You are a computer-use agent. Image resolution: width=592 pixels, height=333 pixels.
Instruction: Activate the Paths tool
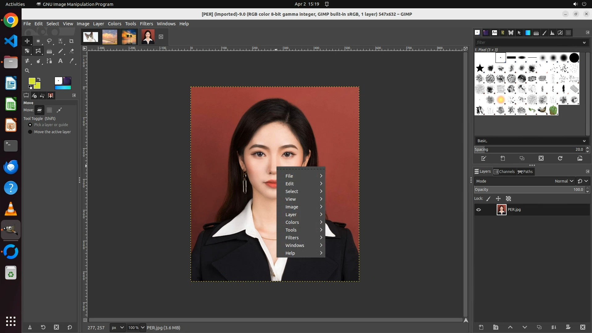pyautogui.click(x=49, y=61)
